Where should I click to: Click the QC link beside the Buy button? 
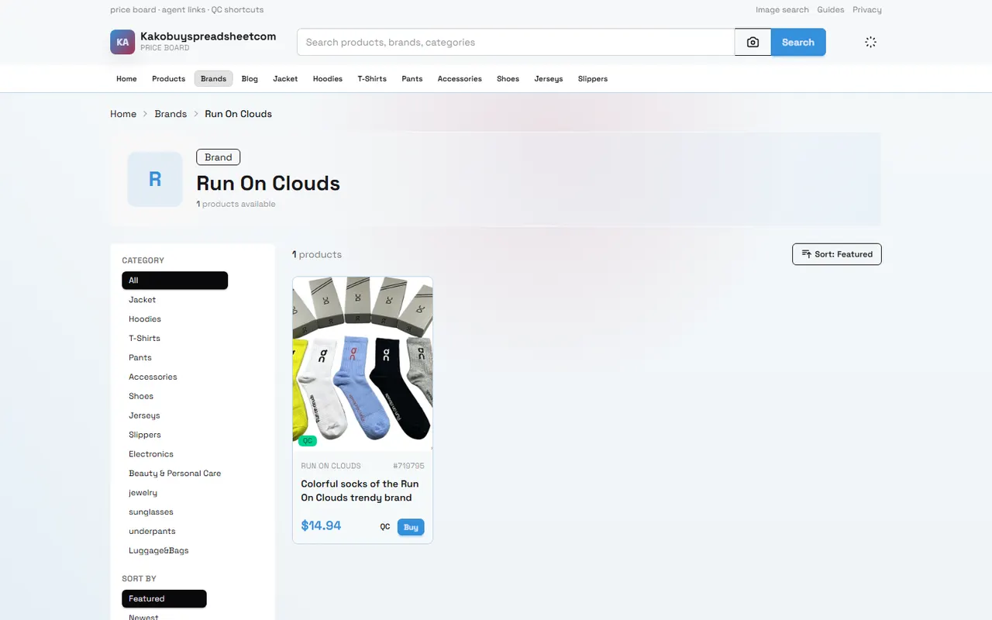click(x=385, y=527)
